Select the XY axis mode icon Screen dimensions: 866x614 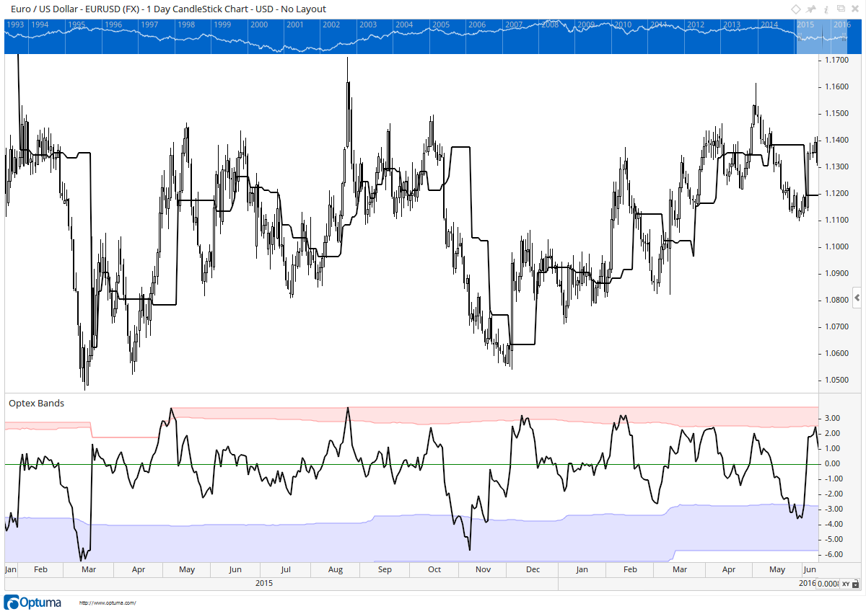845,584
